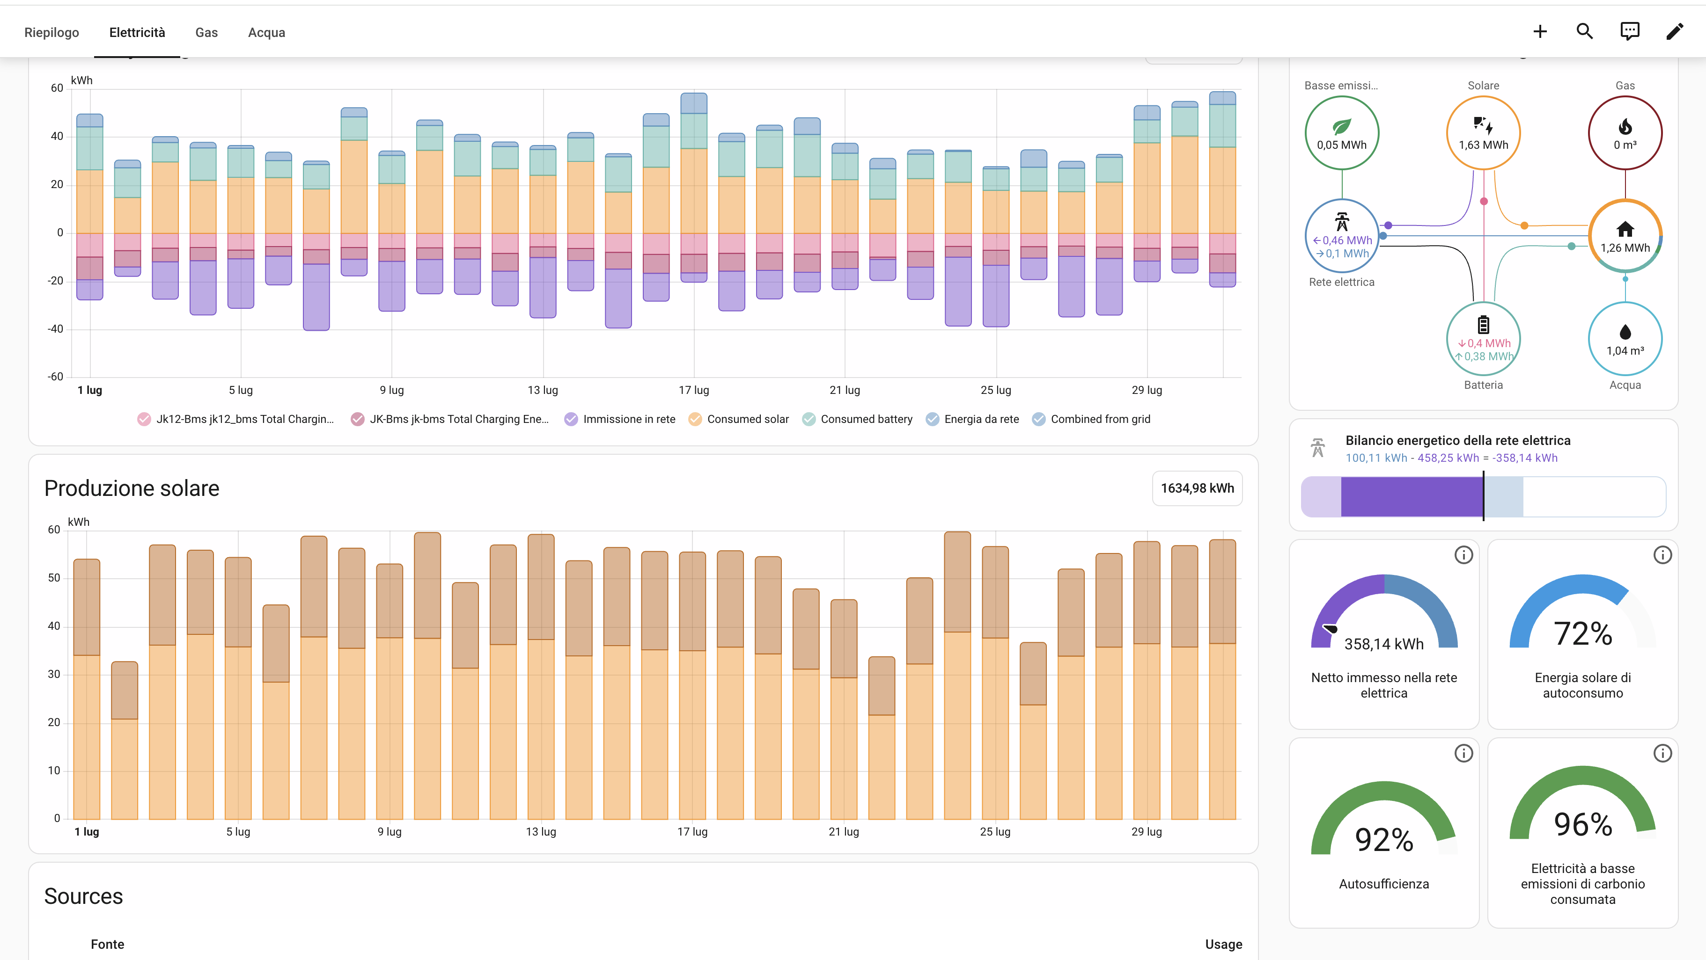Viewport: 1706px width, 960px height.
Task: Click the Batteria energy flow node
Action: (1483, 339)
